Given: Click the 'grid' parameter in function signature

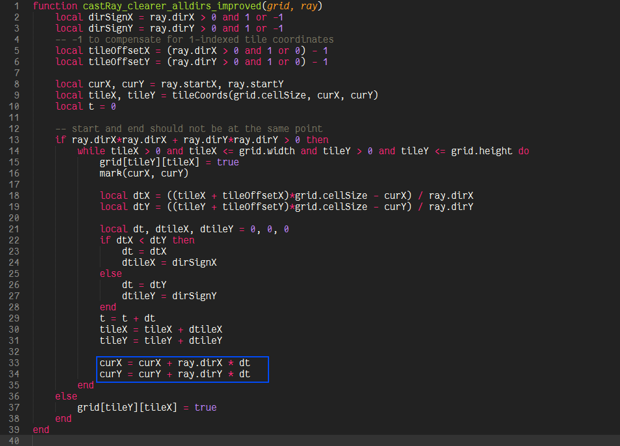Looking at the screenshot, I should [x=278, y=6].
